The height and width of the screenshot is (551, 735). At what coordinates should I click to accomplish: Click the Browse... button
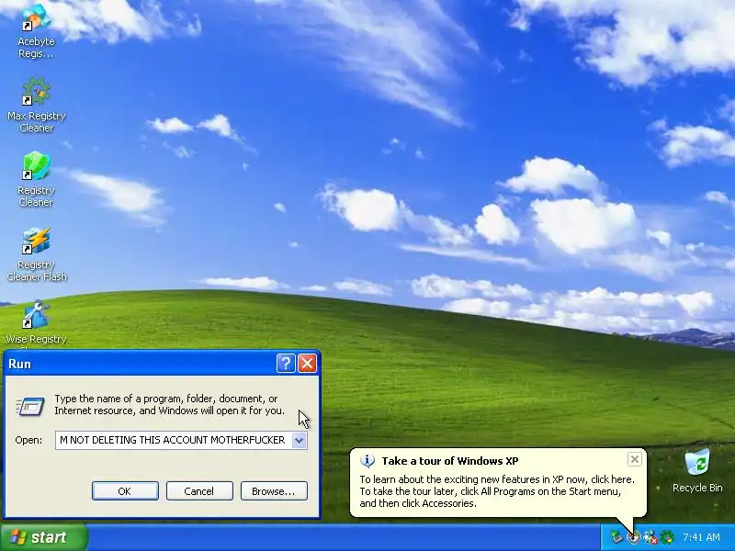274,491
